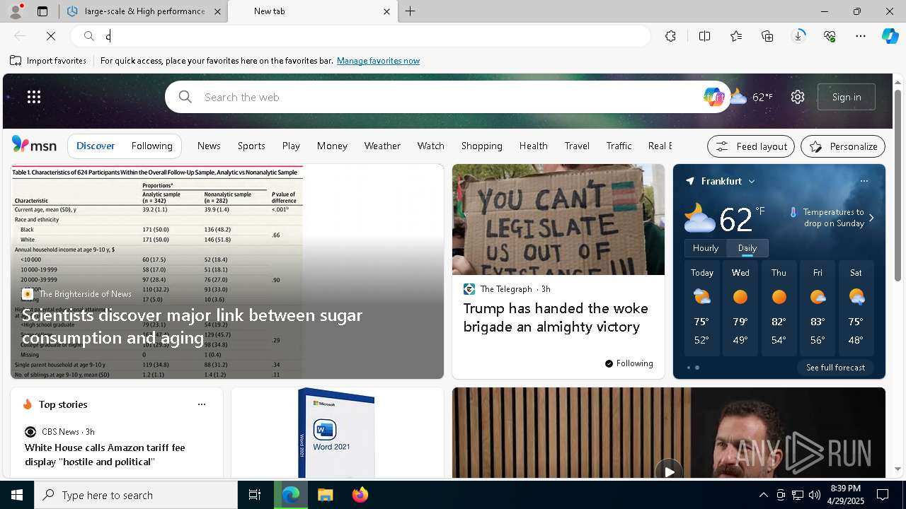
Task: Click the 62°F weather badge in header
Action: click(752, 97)
